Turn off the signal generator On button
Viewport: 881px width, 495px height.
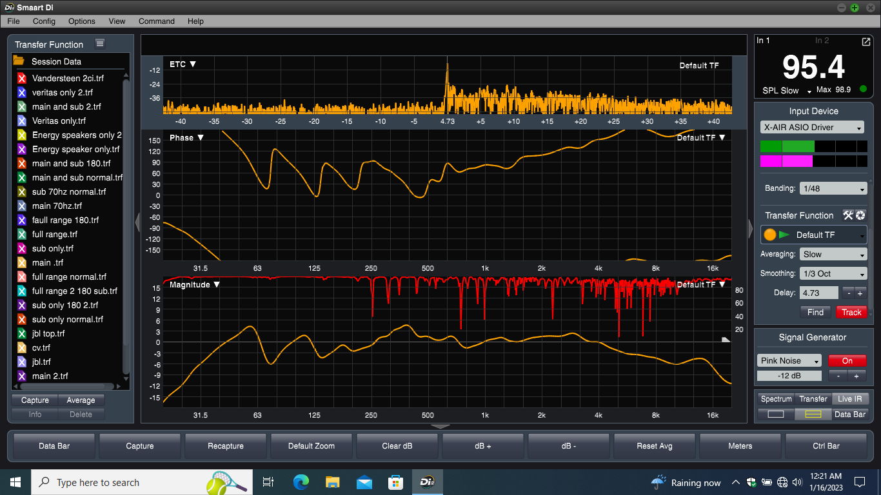pos(847,361)
